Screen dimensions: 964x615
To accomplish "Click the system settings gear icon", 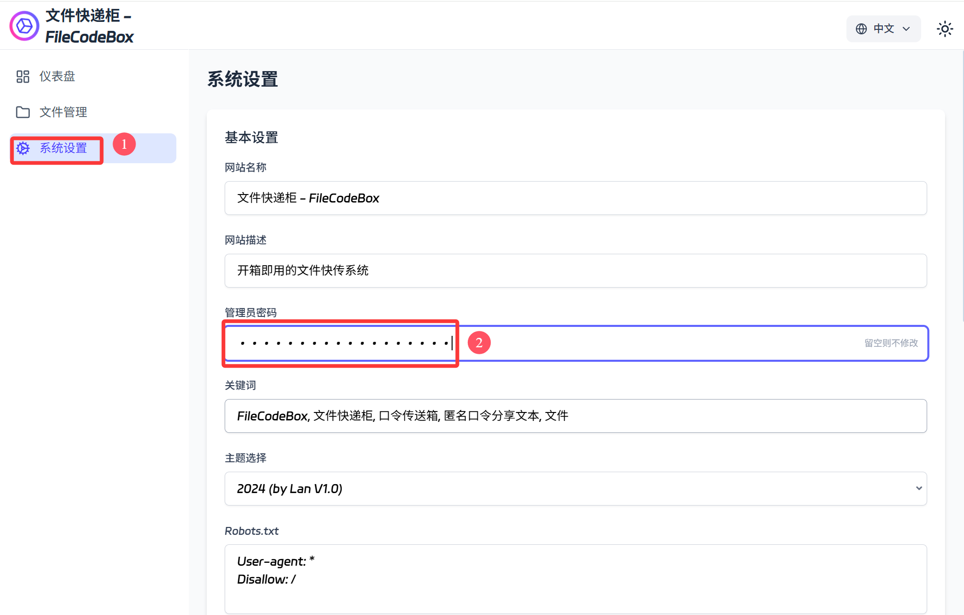I will click(x=23, y=148).
